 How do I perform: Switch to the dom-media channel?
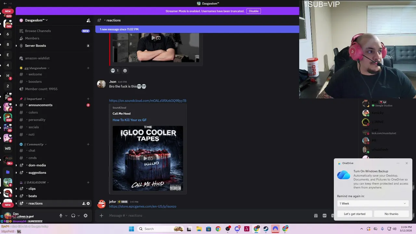click(x=54, y=165)
